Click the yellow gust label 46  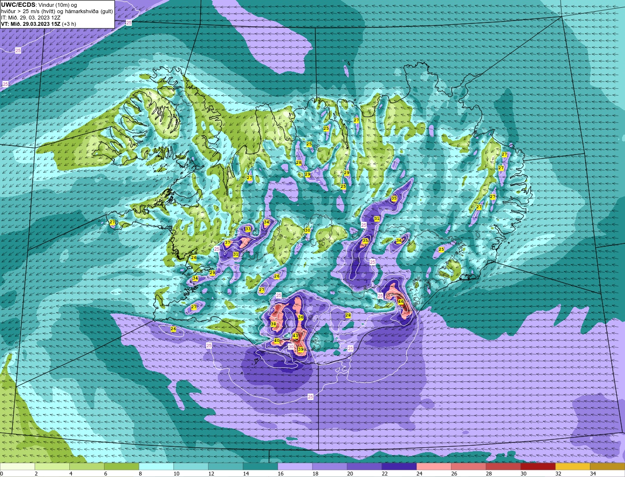[401, 302]
